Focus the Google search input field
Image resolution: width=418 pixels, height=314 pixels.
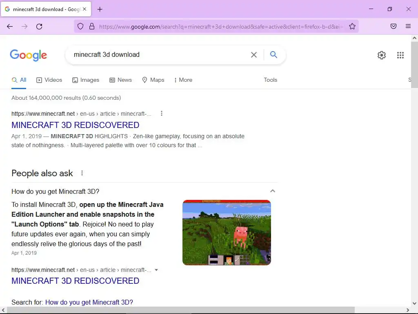point(160,55)
